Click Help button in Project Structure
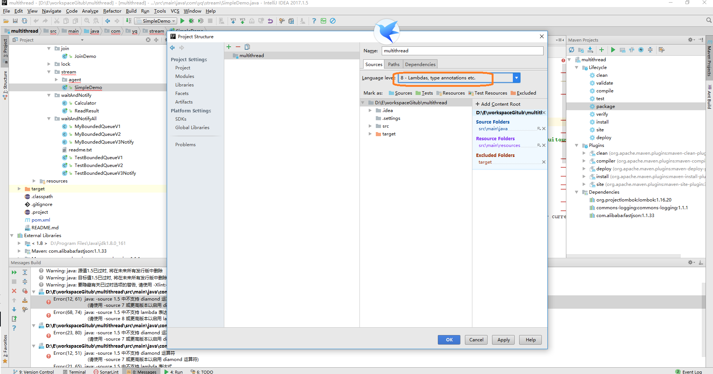Image resolution: width=713 pixels, height=374 pixels. (531, 340)
